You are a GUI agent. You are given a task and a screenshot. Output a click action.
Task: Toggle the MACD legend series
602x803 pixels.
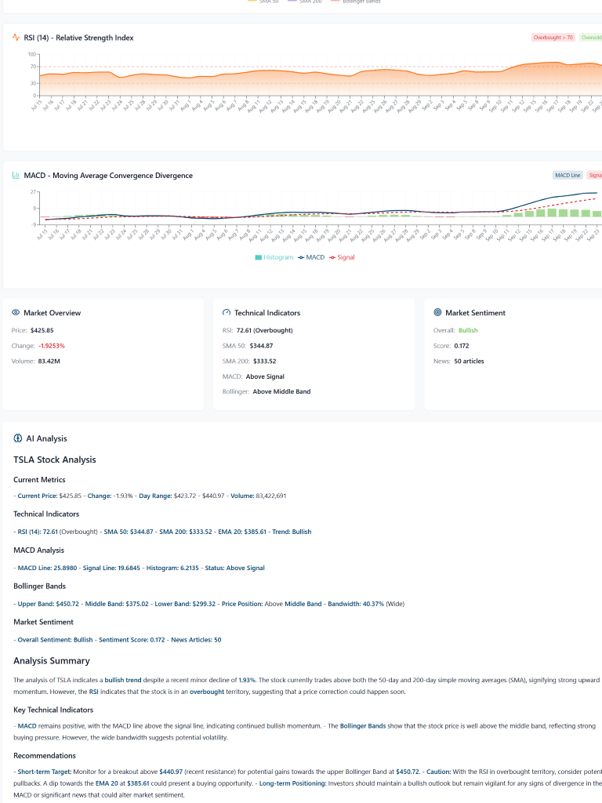click(x=311, y=257)
